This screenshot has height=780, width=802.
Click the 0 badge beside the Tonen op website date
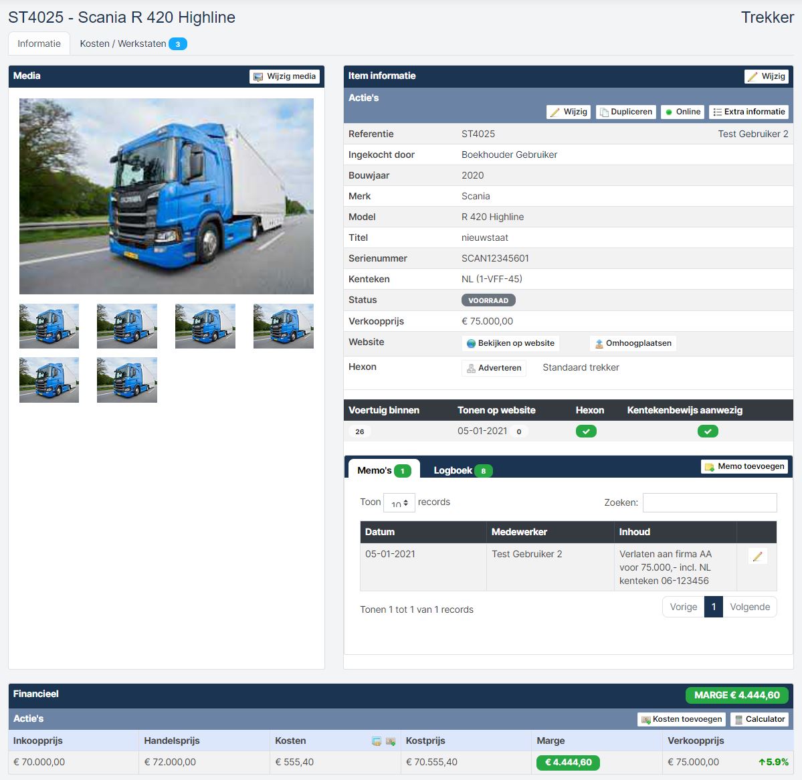pyautogui.click(x=519, y=431)
